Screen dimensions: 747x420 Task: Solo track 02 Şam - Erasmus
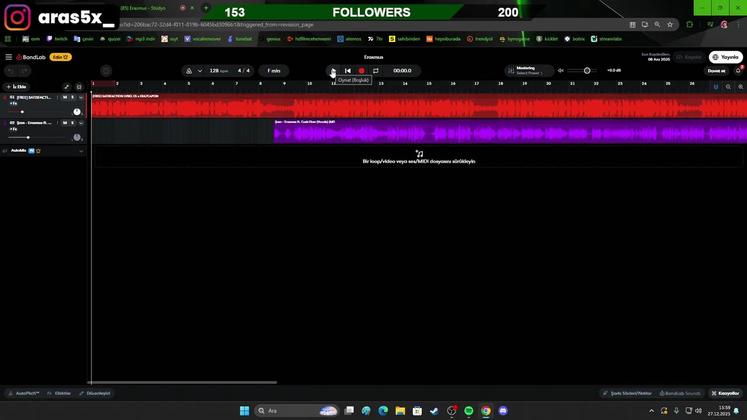[x=72, y=123]
